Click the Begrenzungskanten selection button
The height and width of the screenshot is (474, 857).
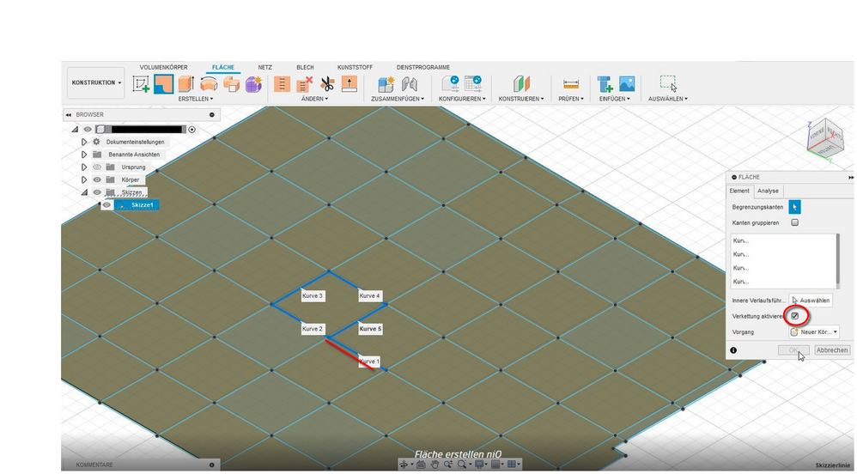794,207
